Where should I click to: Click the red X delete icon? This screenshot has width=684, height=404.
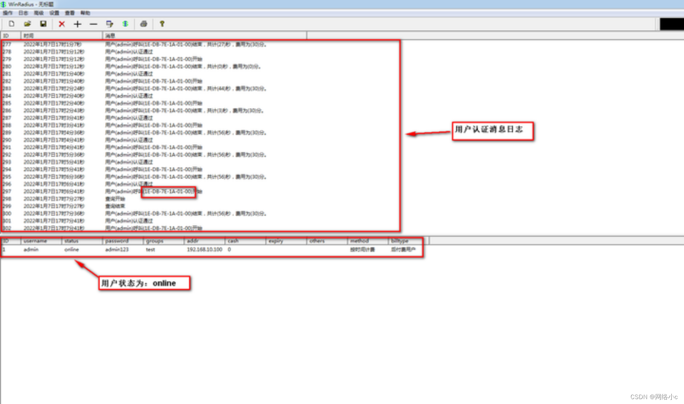(62, 24)
